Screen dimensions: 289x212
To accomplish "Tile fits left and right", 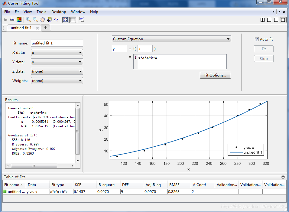I will (269, 20).
